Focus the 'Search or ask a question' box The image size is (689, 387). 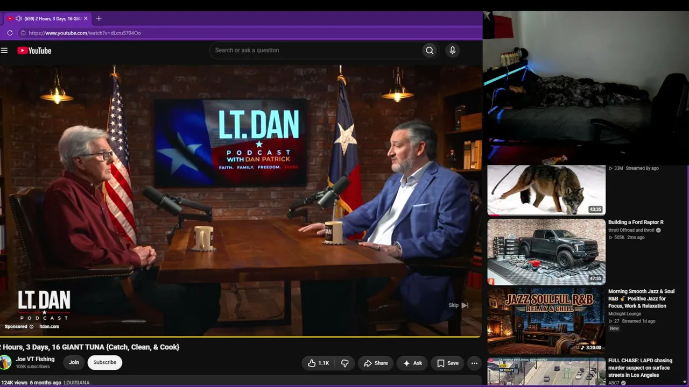pyautogui.click(x=315, y=50)
